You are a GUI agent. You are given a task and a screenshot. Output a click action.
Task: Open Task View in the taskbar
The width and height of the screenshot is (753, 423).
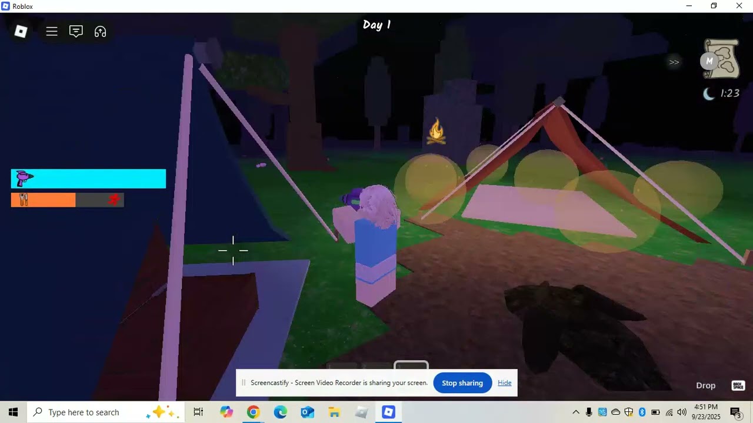click(x=198, y=412)
